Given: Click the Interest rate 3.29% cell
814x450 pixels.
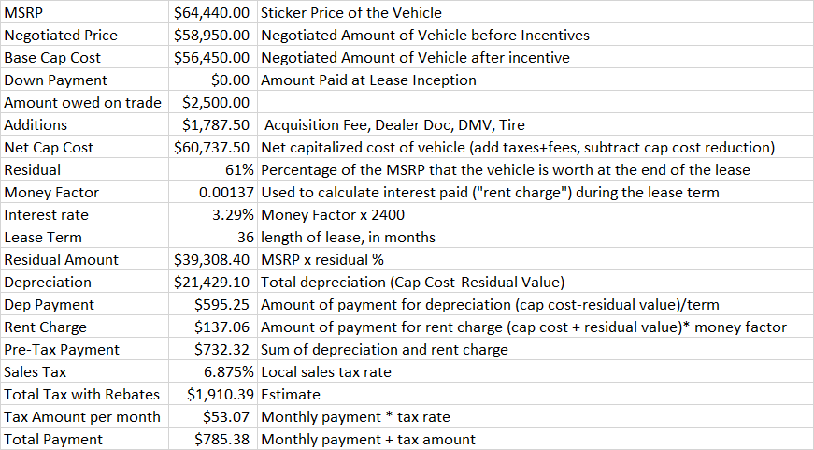Looking at the screenshot, I should tap(213, 214).
